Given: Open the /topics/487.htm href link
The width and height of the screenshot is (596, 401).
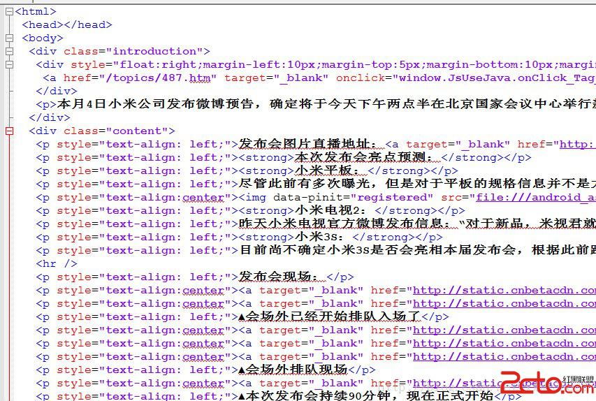Looking at the screenshot, I should (x=159, y=78).
